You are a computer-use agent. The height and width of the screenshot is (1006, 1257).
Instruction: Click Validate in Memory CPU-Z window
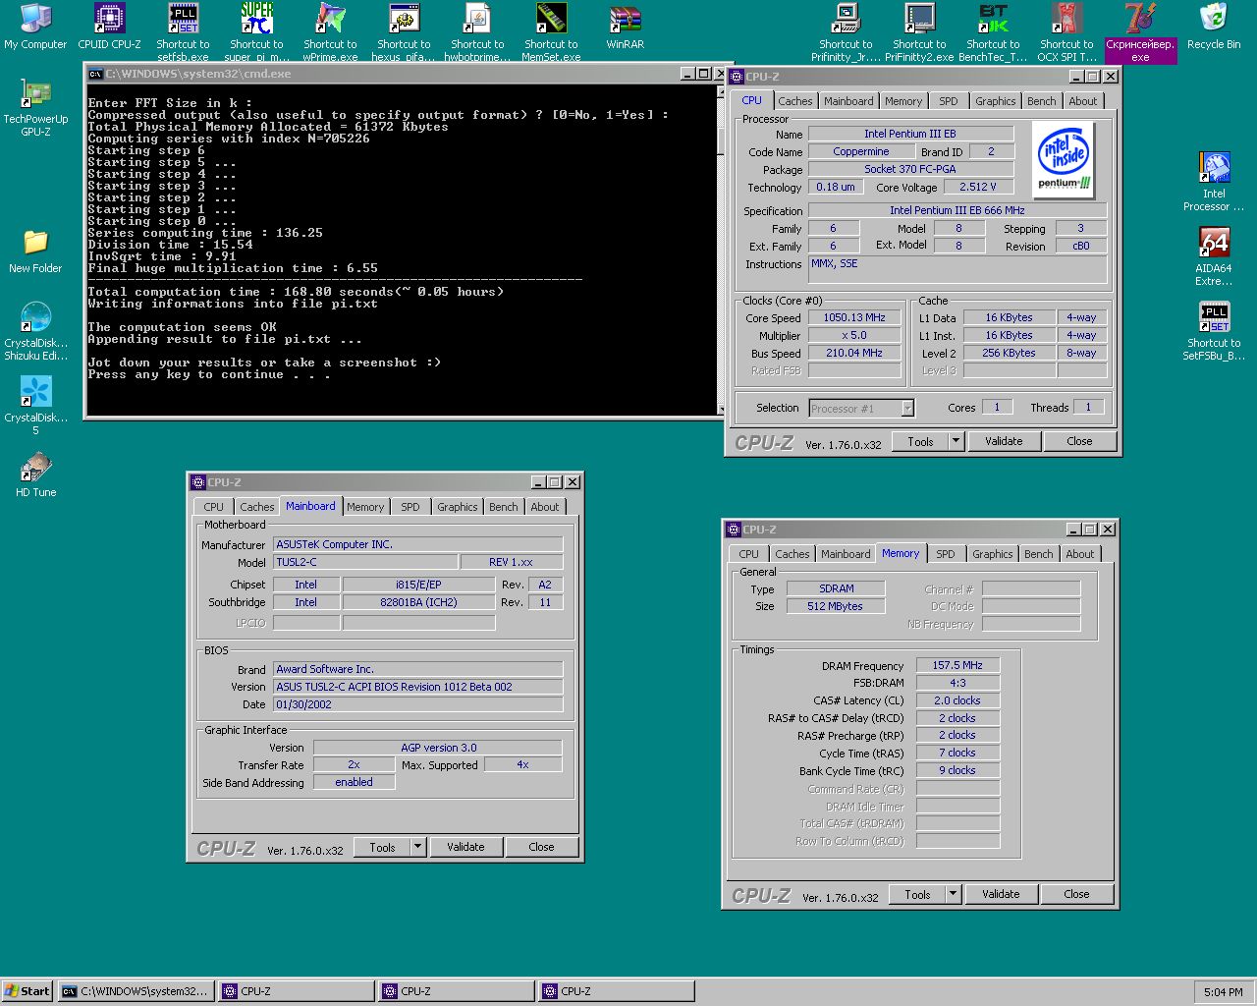coord(1001,894)
